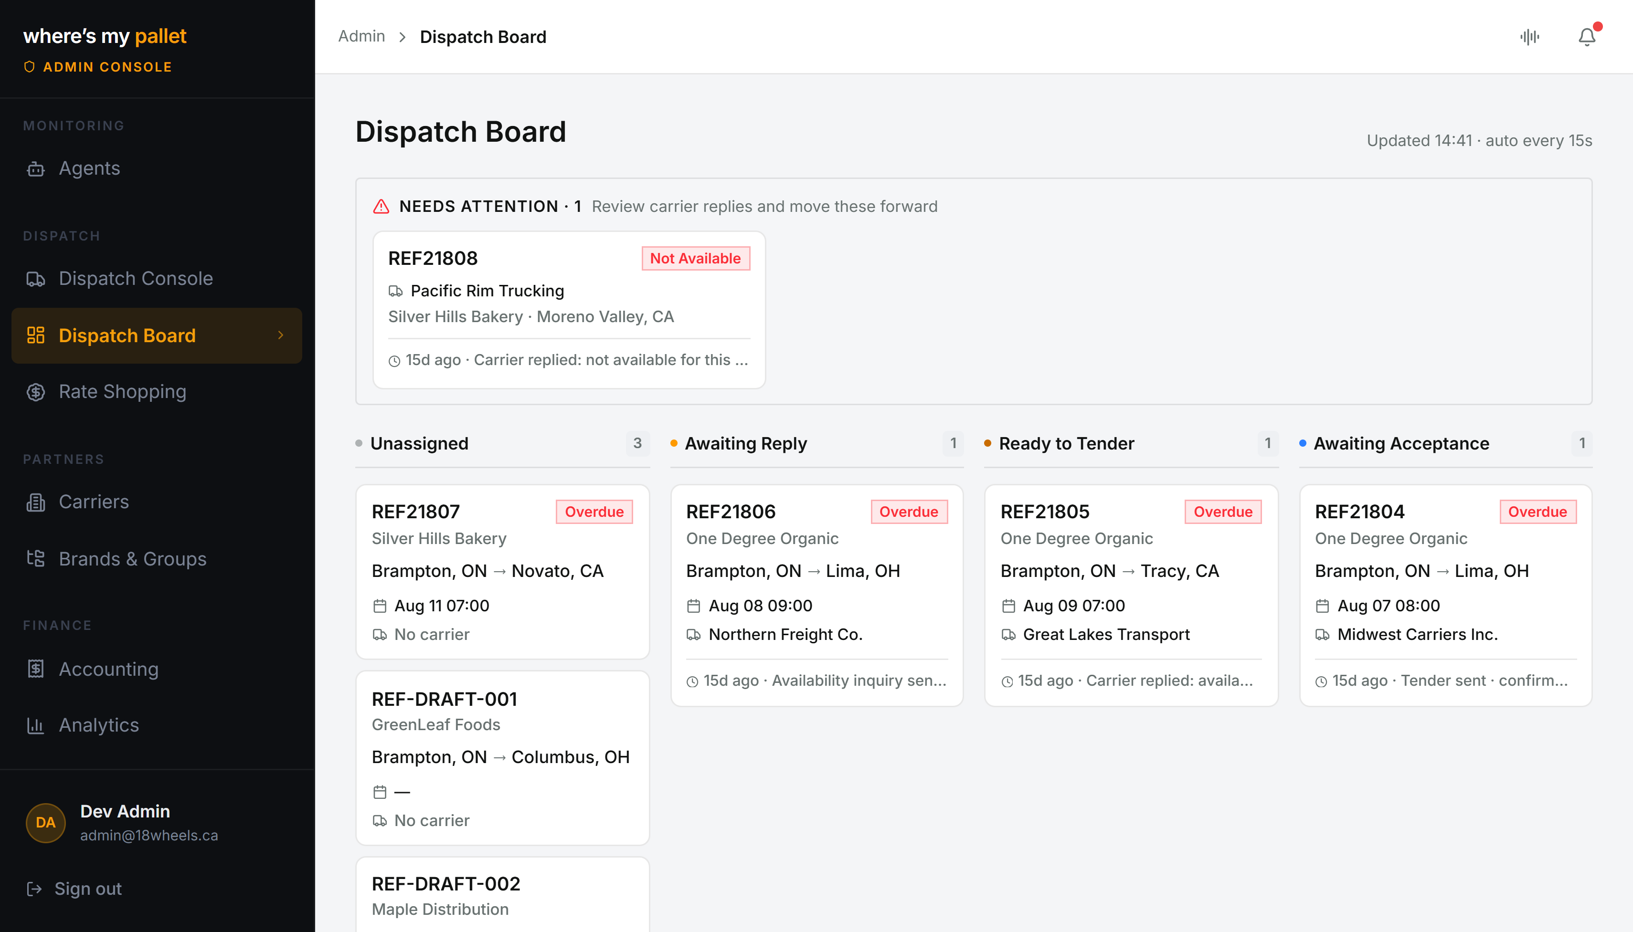
Task: Open the REF-DRAFT-002 Maple Distribution card
Action: tap(503, 895)
